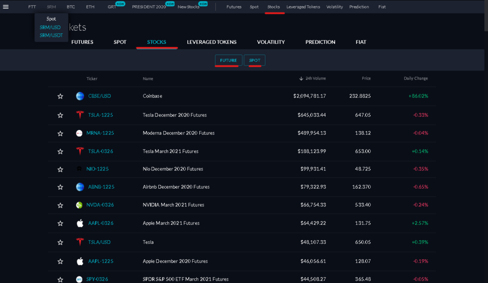
Task: Toggle star for TSLA/USD
Action: (61, 243)
